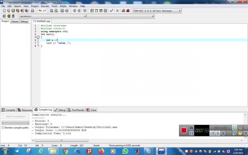Toggle the recorder microphone button
Screen dimensions: 248x155
pyautogui.click(x=218, y=133)
